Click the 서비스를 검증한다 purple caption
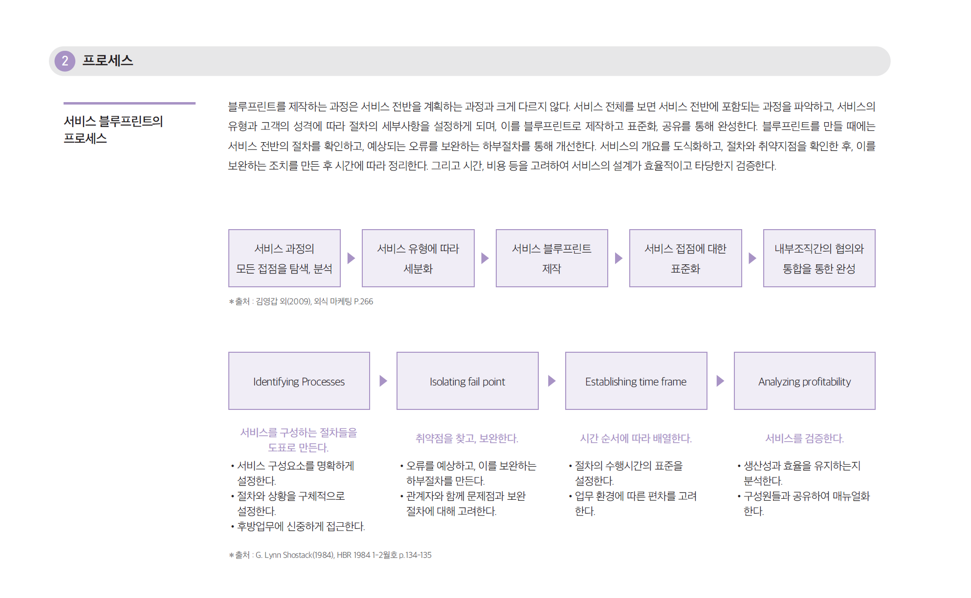 [804, 438]
